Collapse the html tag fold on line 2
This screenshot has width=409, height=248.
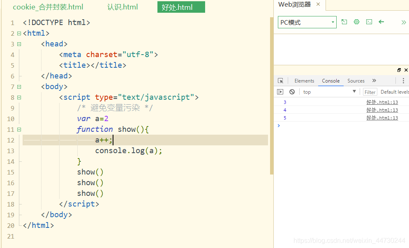pos(19,33)
